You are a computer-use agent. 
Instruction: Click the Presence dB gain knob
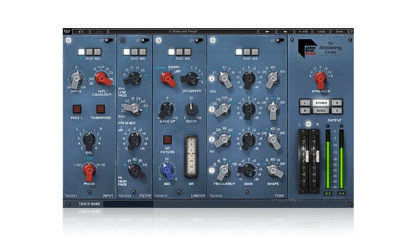tap(134, 141)
